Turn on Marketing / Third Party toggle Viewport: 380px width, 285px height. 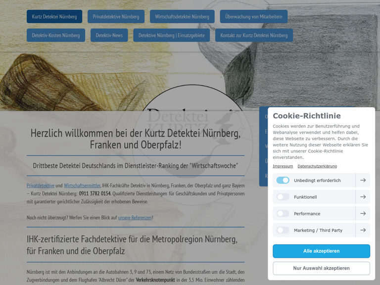click(x=283, y=230)
